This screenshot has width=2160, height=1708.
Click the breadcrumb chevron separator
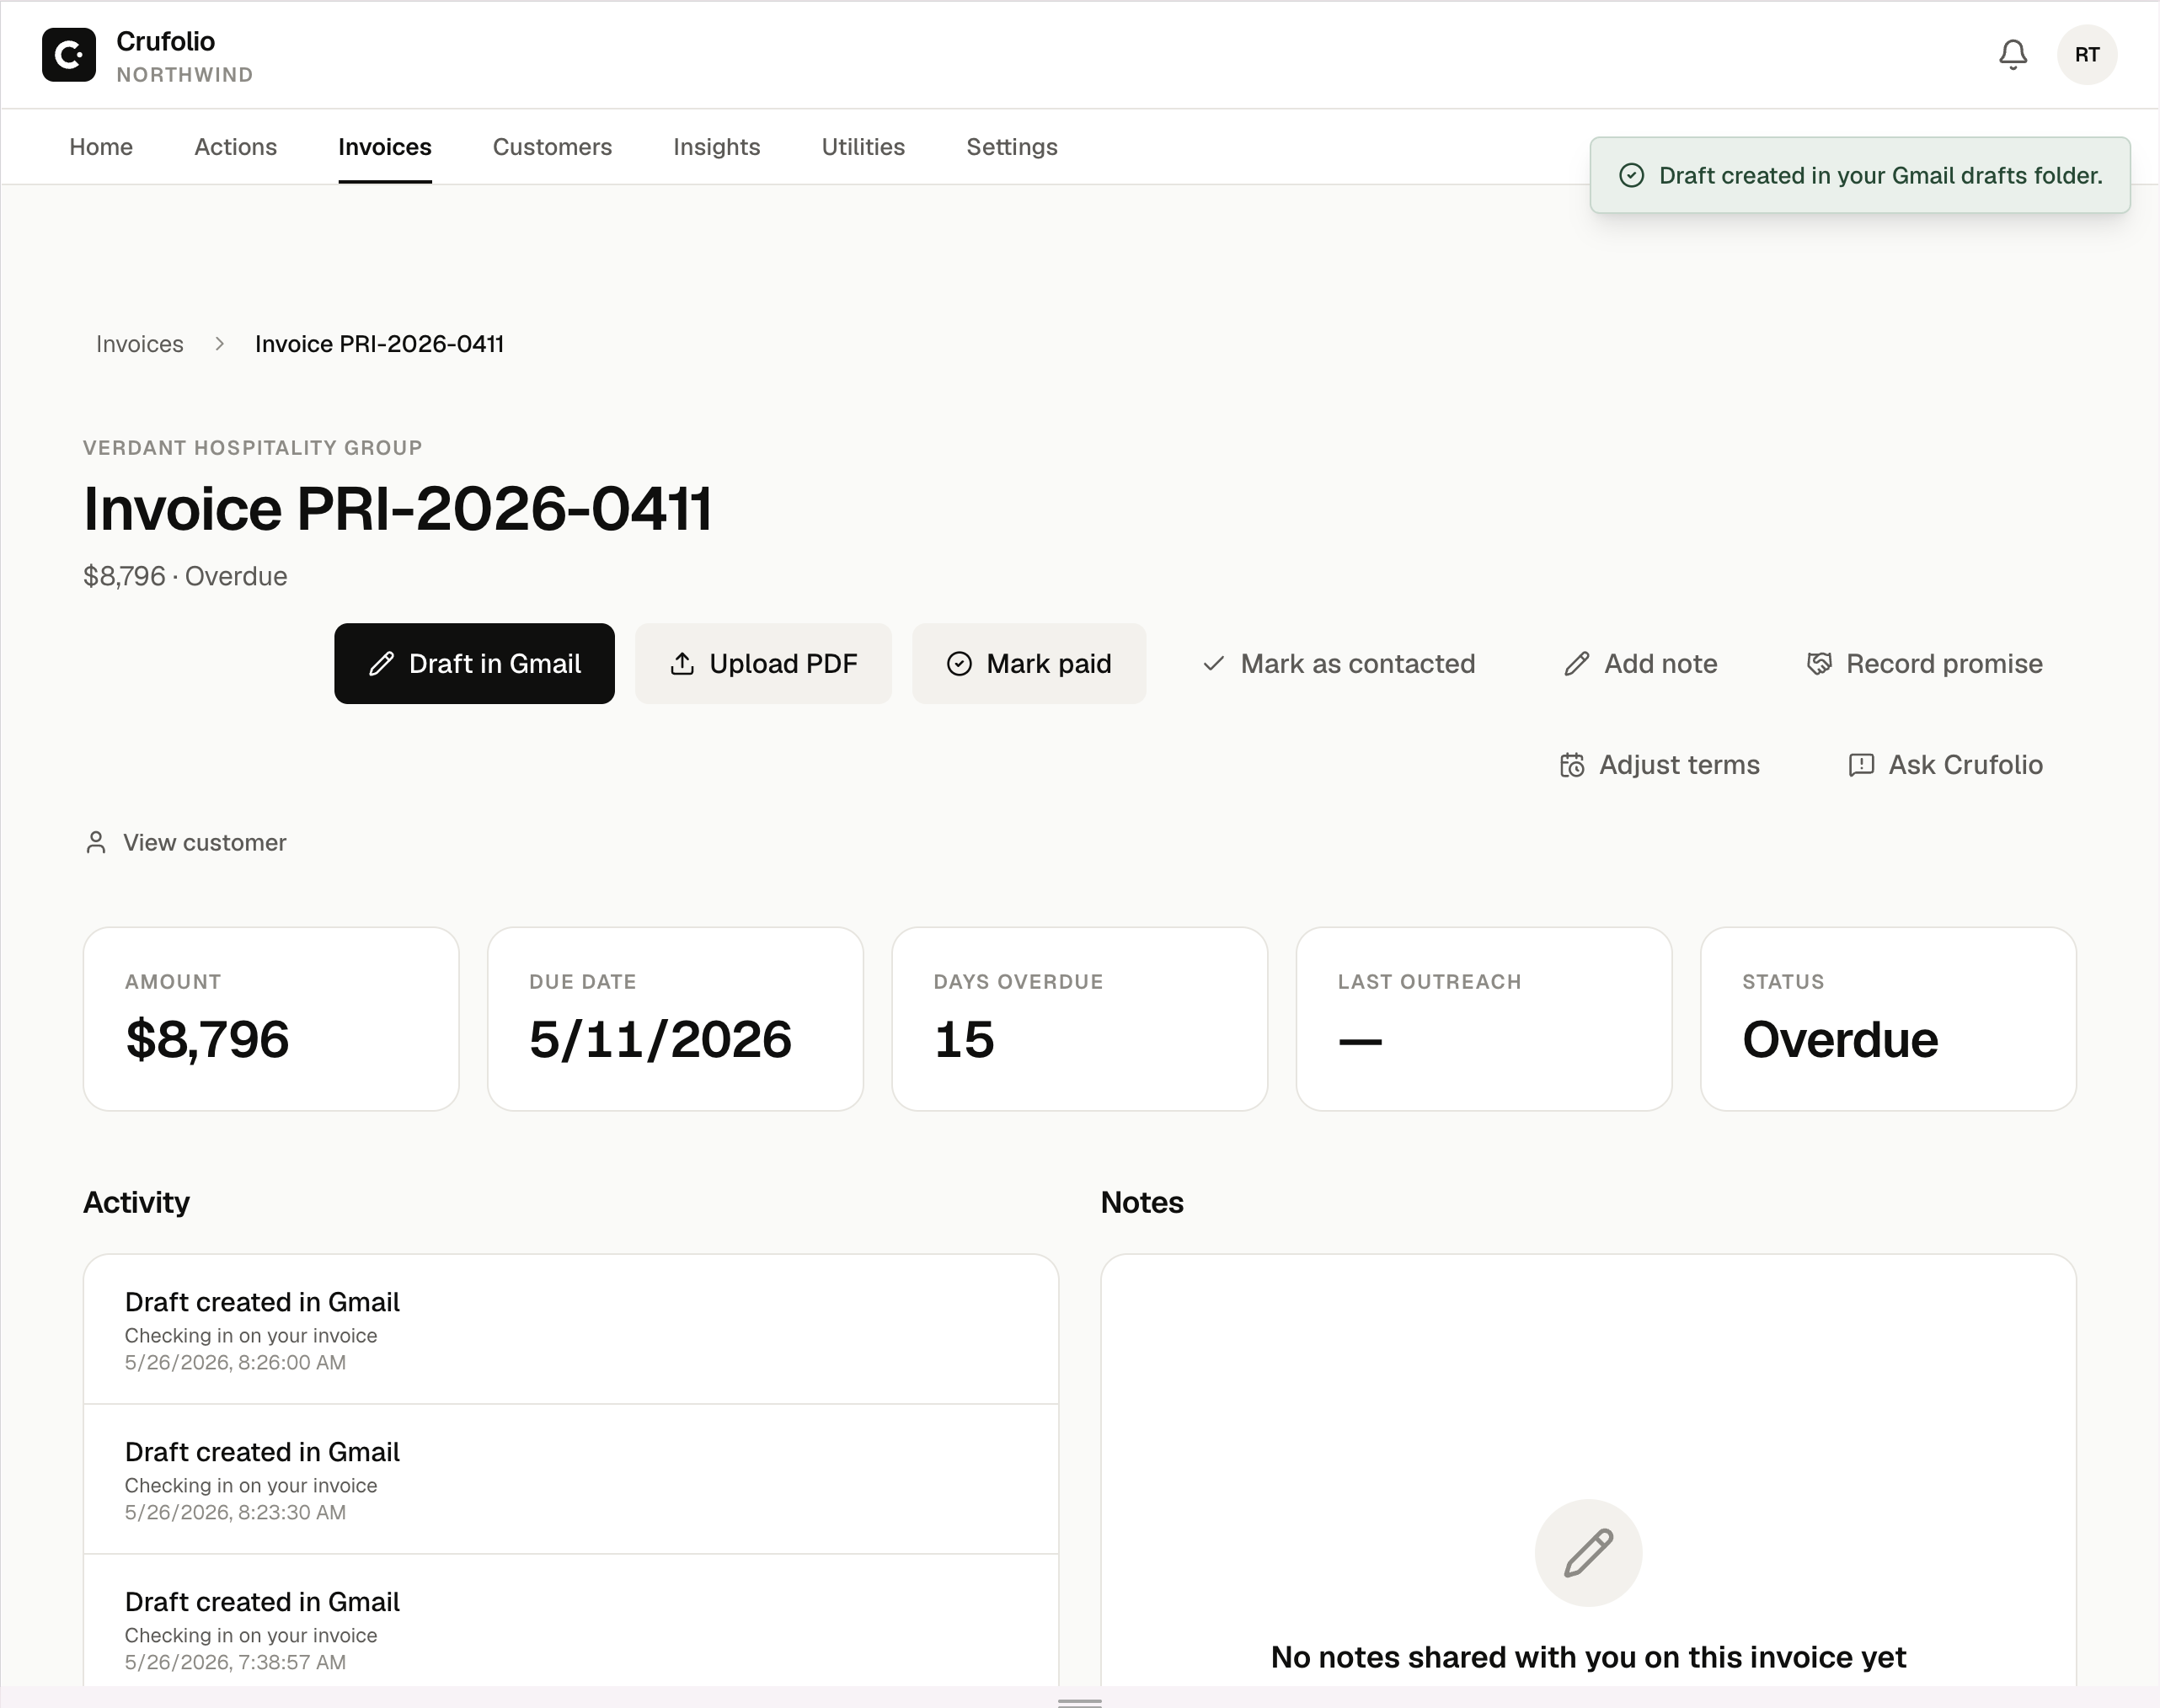(x=219, y=344)
